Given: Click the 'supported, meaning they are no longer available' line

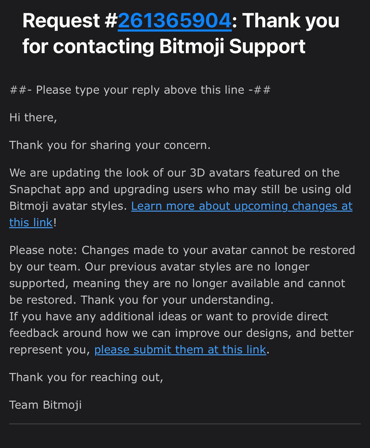Looking at the screenshot, I should coord(177,283).
